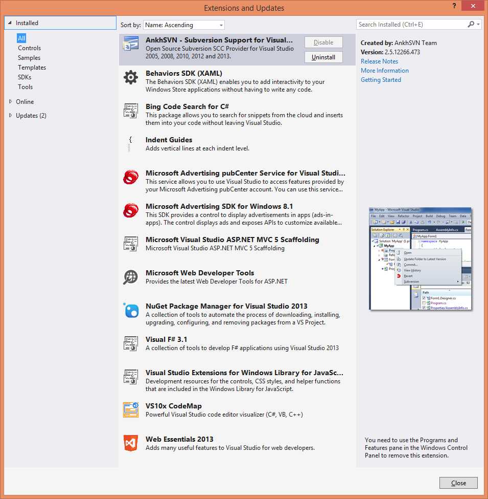Select the Indent Guides entry title
This screenshot has width=488, height=499.
click(169, 140)
